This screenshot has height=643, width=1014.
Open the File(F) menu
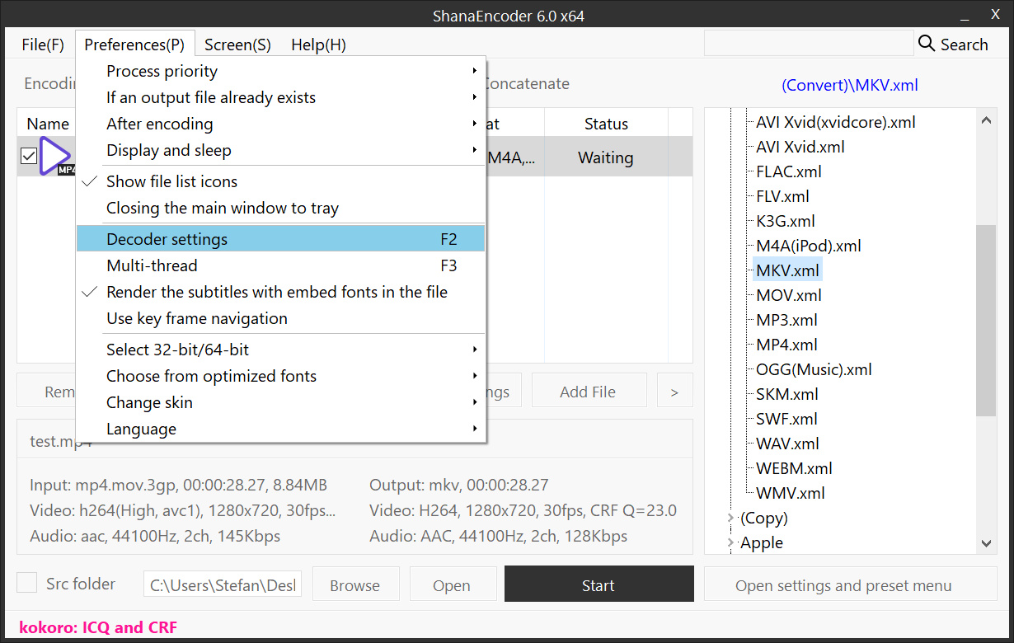pyautogui.click(x=43, y=45)
